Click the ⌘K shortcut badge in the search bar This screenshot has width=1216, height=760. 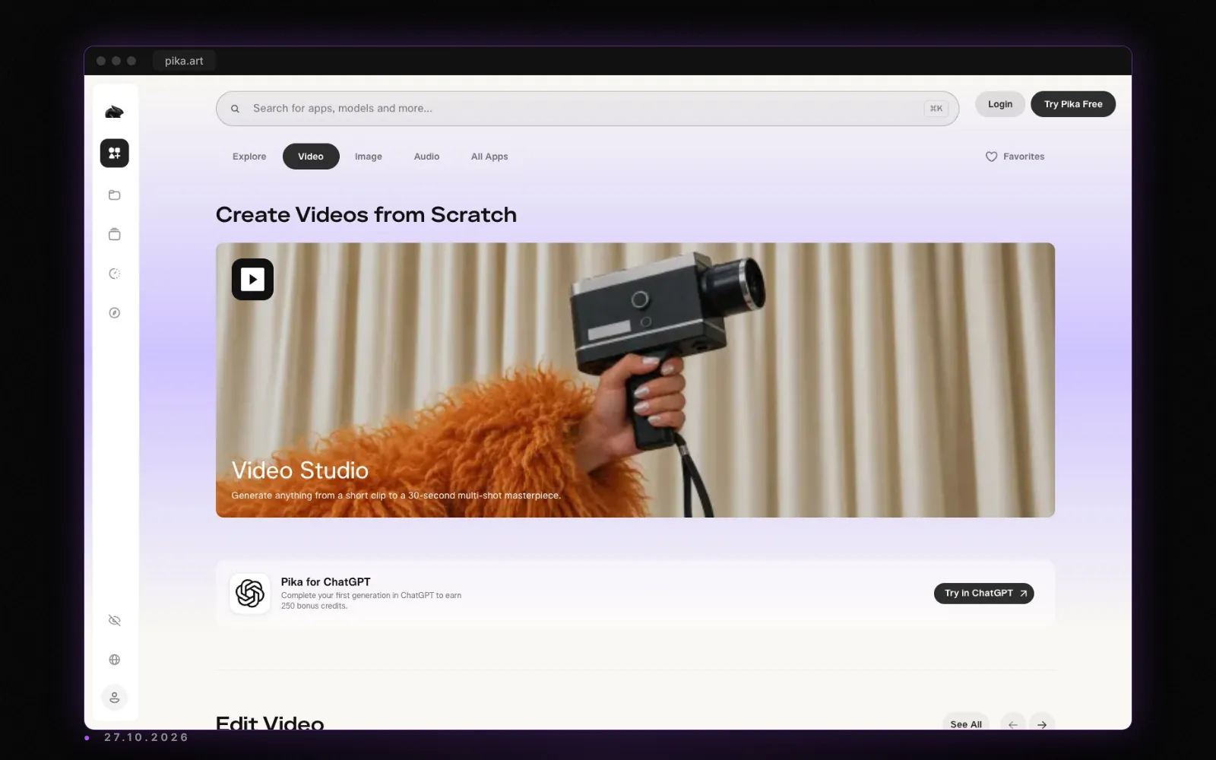pos(936,109)
